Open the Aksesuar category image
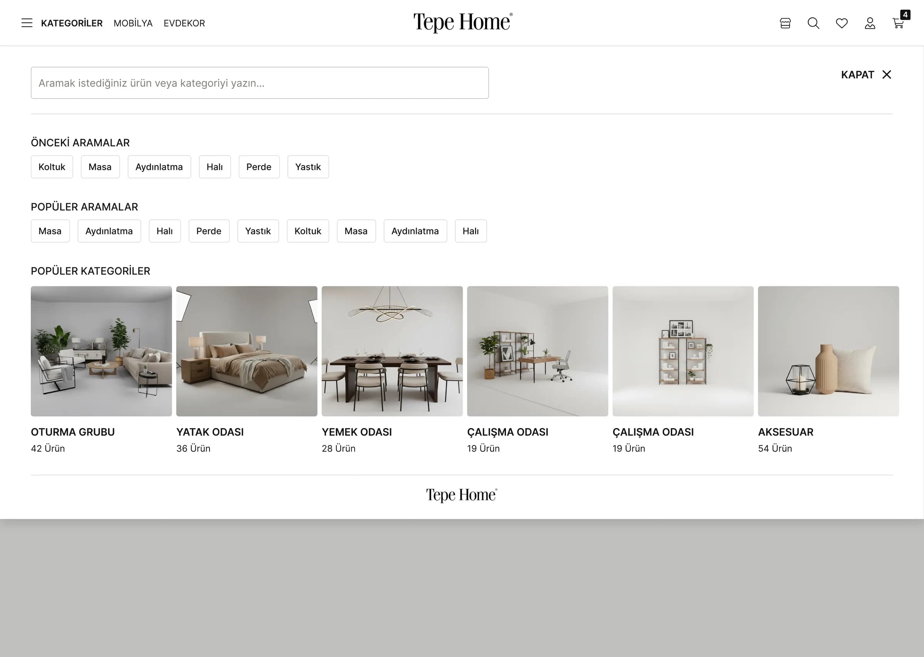This screenshot has width=924, height=657. [828, 351]
